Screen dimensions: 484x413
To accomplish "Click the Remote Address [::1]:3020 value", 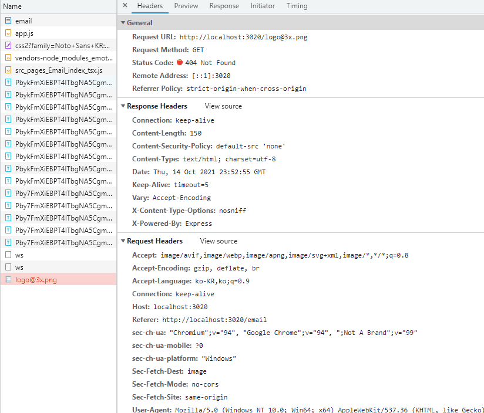I will 211,76.
